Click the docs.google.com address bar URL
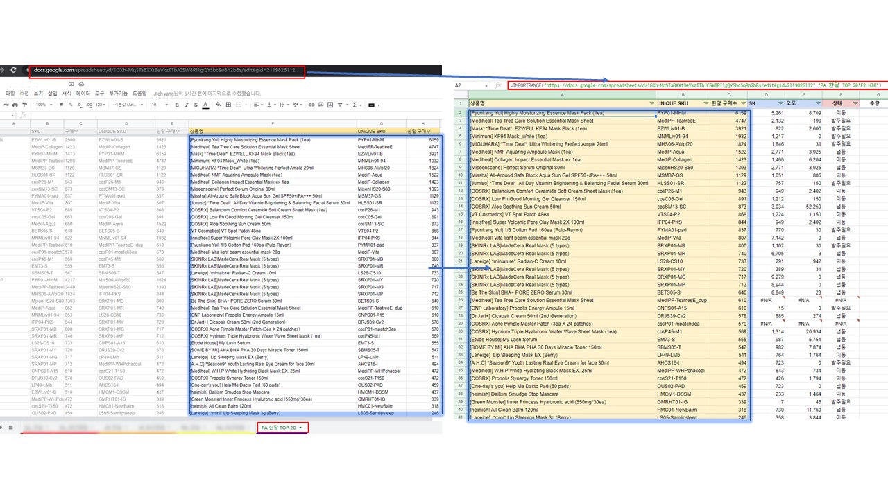 coord(164,70)
